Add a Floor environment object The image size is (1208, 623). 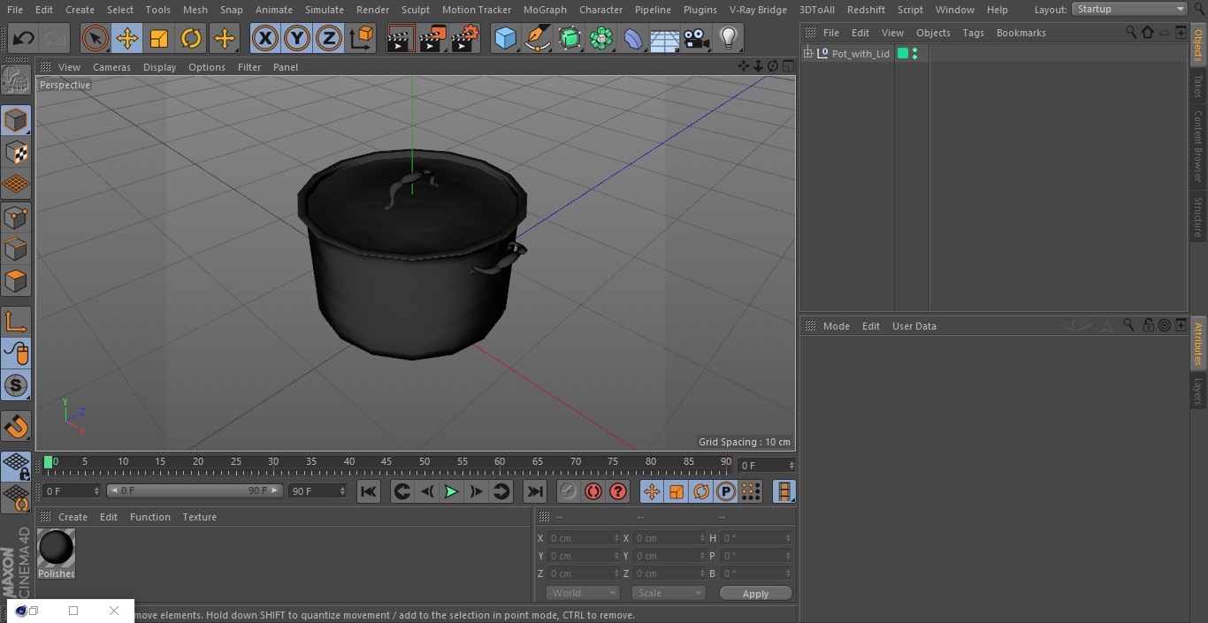coord(665,39)
